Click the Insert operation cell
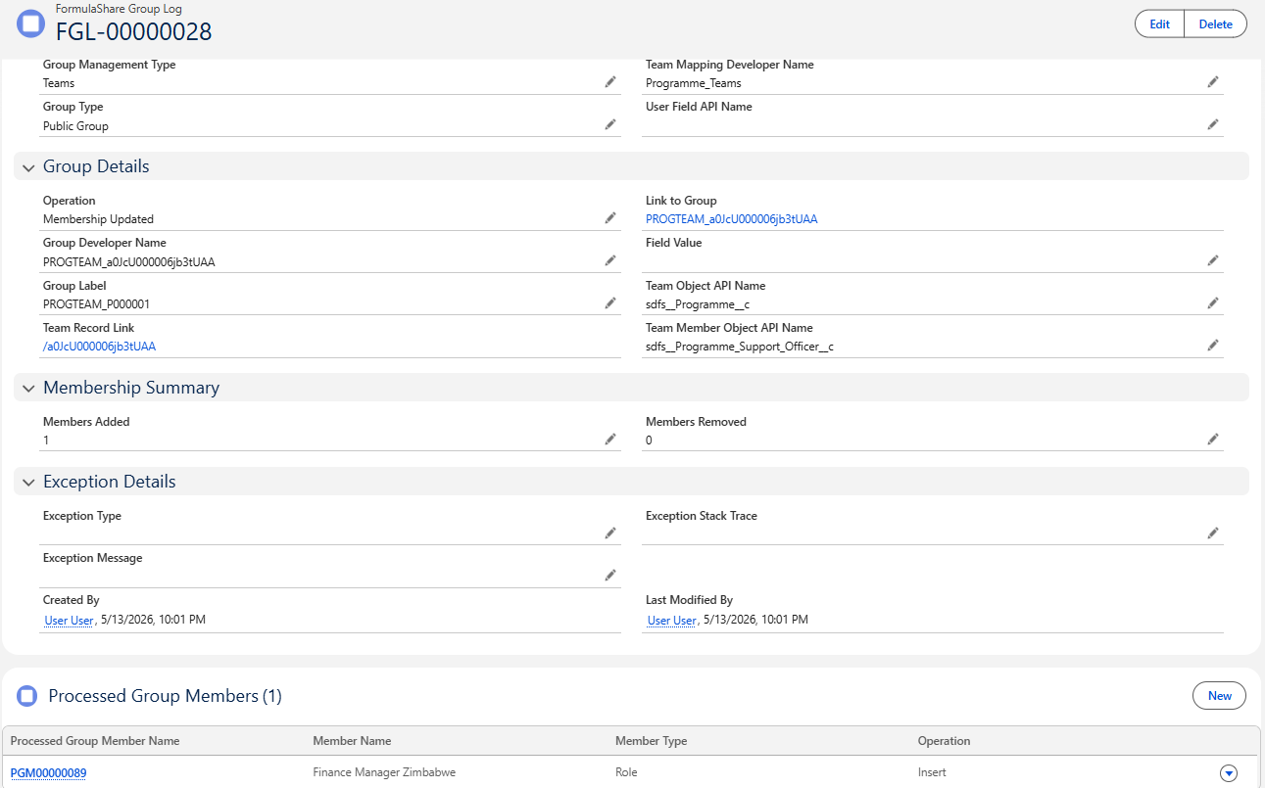1265x788 pixels. pyautogui.click(x=932, y=772)
